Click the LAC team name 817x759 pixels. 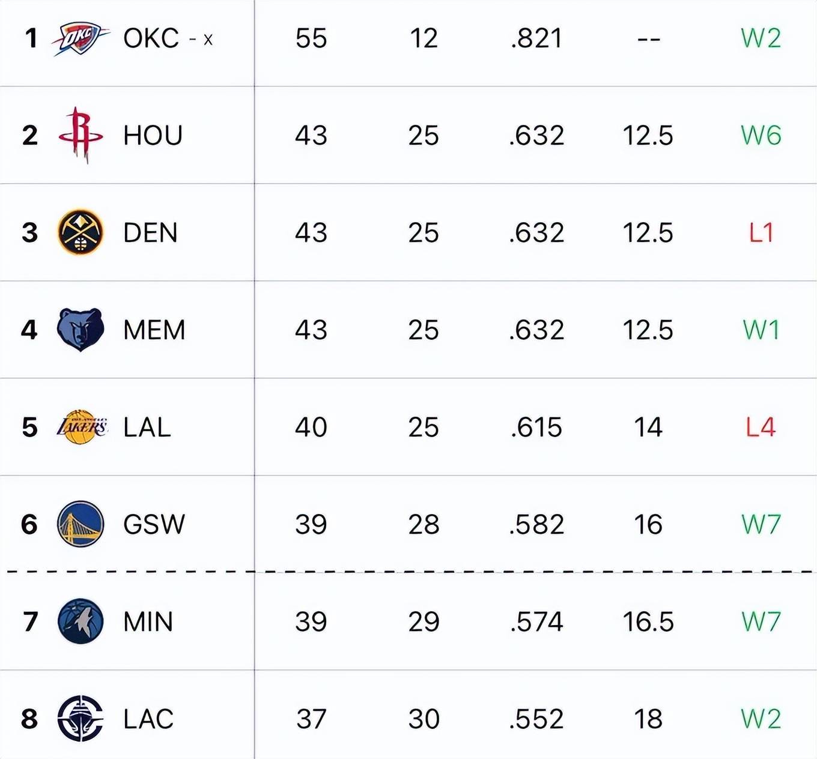[148, 719]
